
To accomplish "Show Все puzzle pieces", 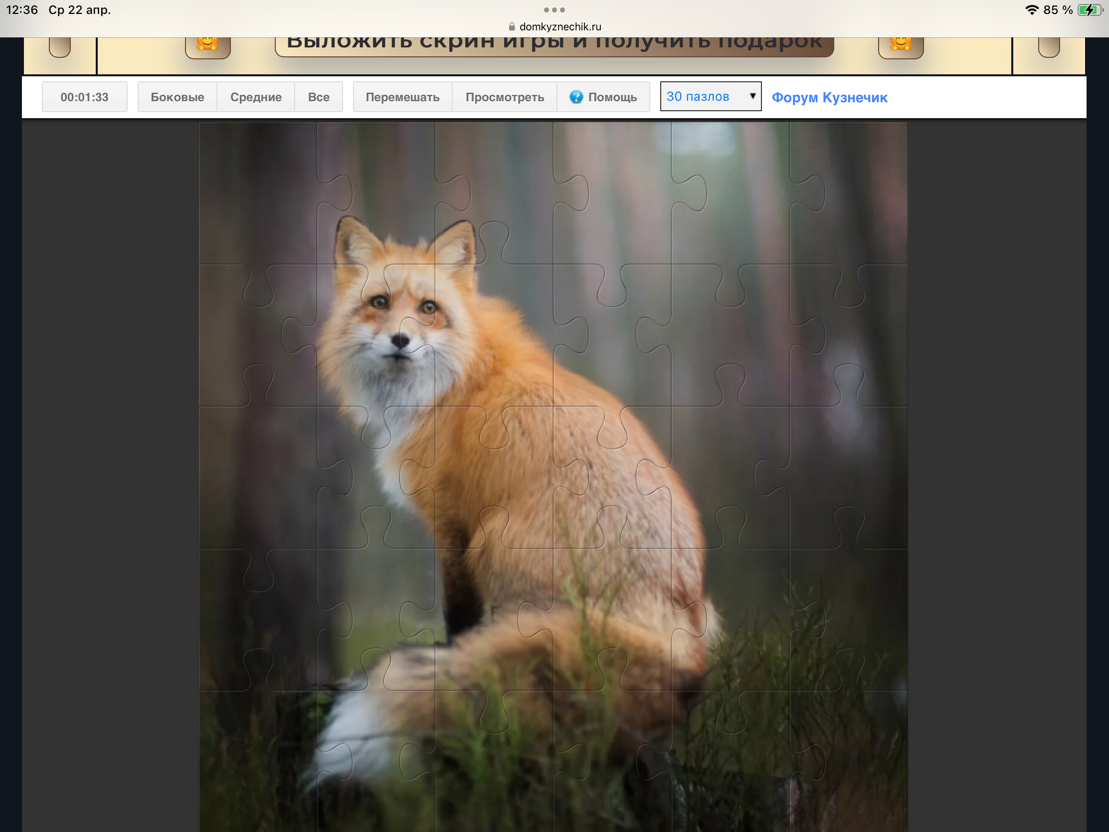I will pyautogui.click(x=319, y=97).
